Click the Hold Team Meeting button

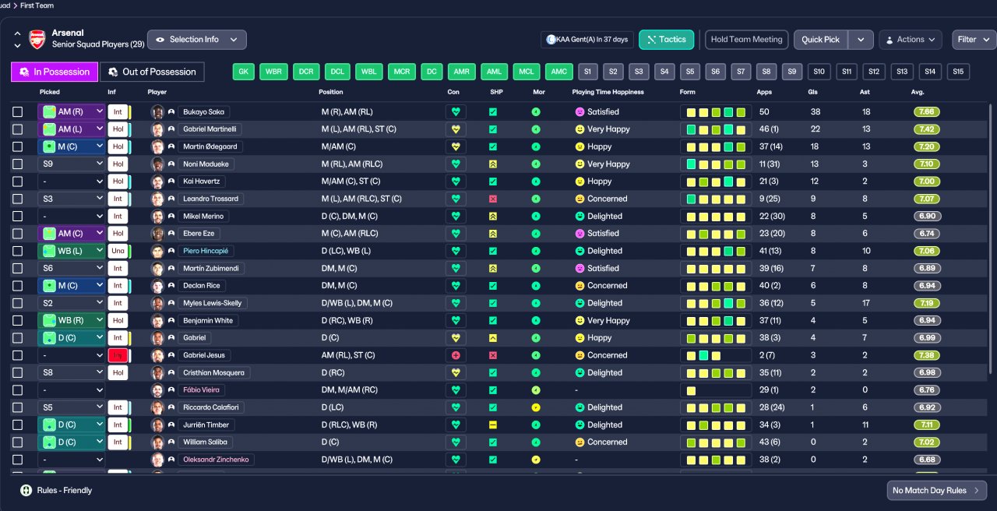tap(746, 40)
